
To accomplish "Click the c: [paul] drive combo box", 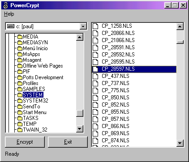I will point(46,26).
